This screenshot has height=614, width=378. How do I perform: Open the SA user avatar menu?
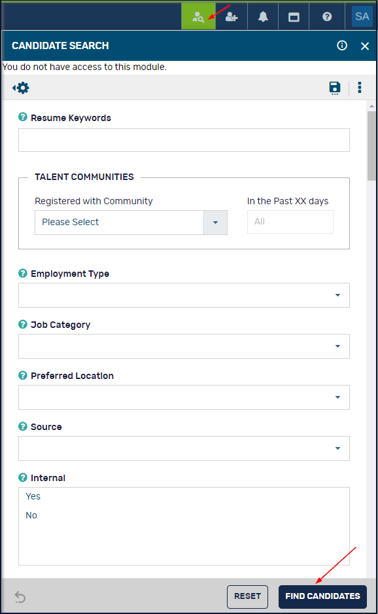click(x=362, y=16)
